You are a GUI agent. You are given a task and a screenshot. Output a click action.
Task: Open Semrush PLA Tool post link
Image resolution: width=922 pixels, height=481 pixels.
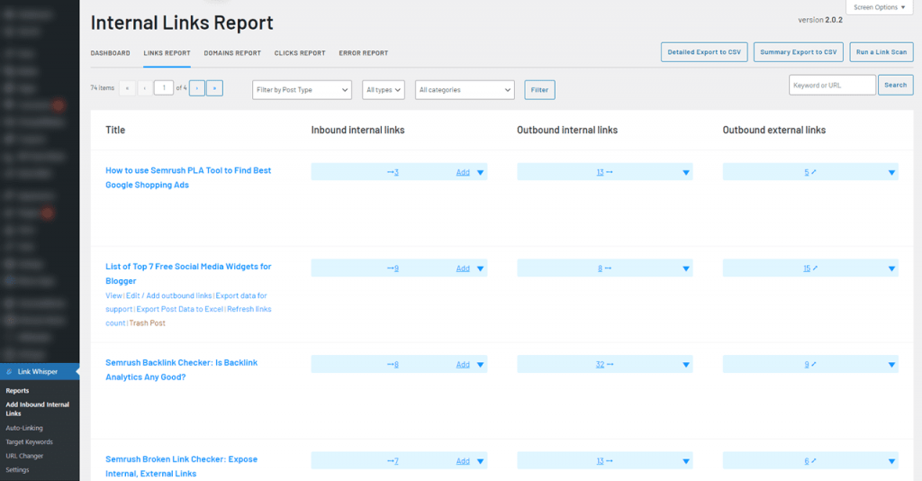(x=188, y=177)
